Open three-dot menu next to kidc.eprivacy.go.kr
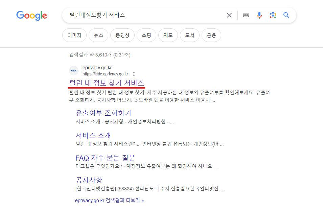 pyautogui.click(x=134, y=74)
